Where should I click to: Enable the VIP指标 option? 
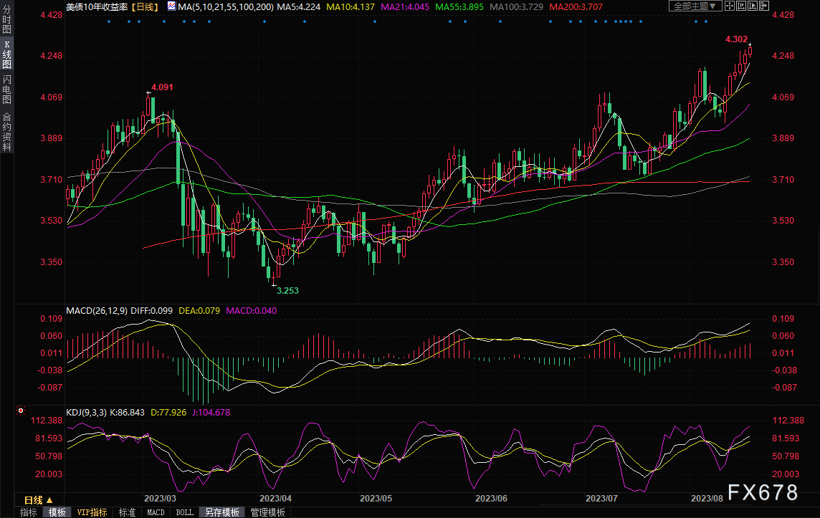[92, 512]
